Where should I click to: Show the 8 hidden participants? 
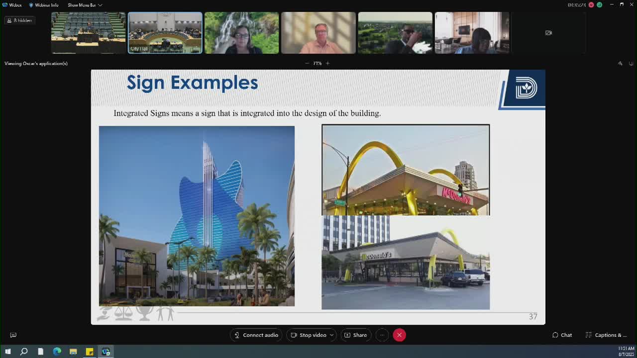click(x=19, y=20)
